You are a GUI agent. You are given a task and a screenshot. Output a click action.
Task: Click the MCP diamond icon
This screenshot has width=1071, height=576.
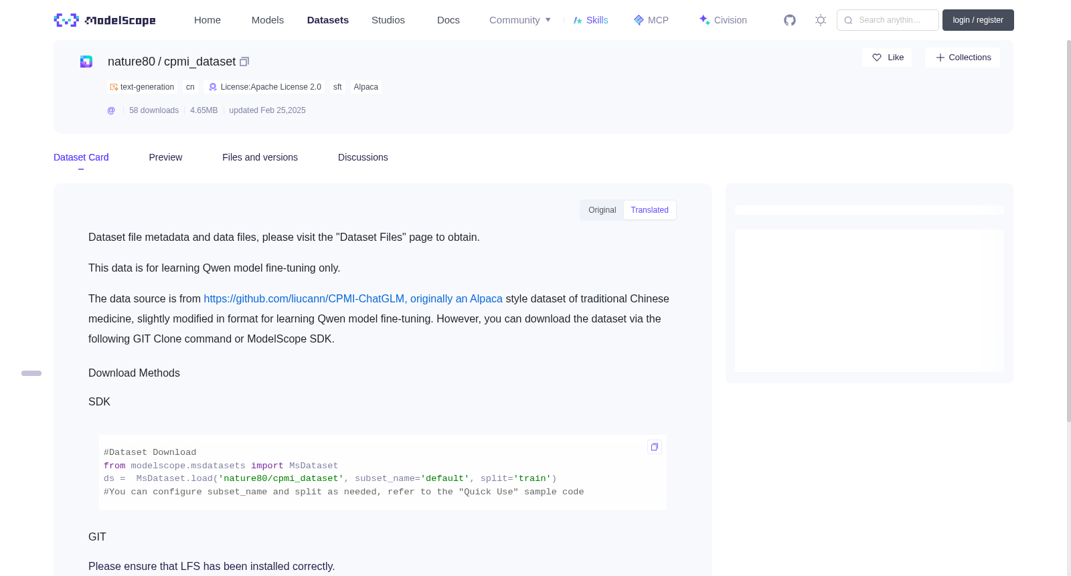639,20
